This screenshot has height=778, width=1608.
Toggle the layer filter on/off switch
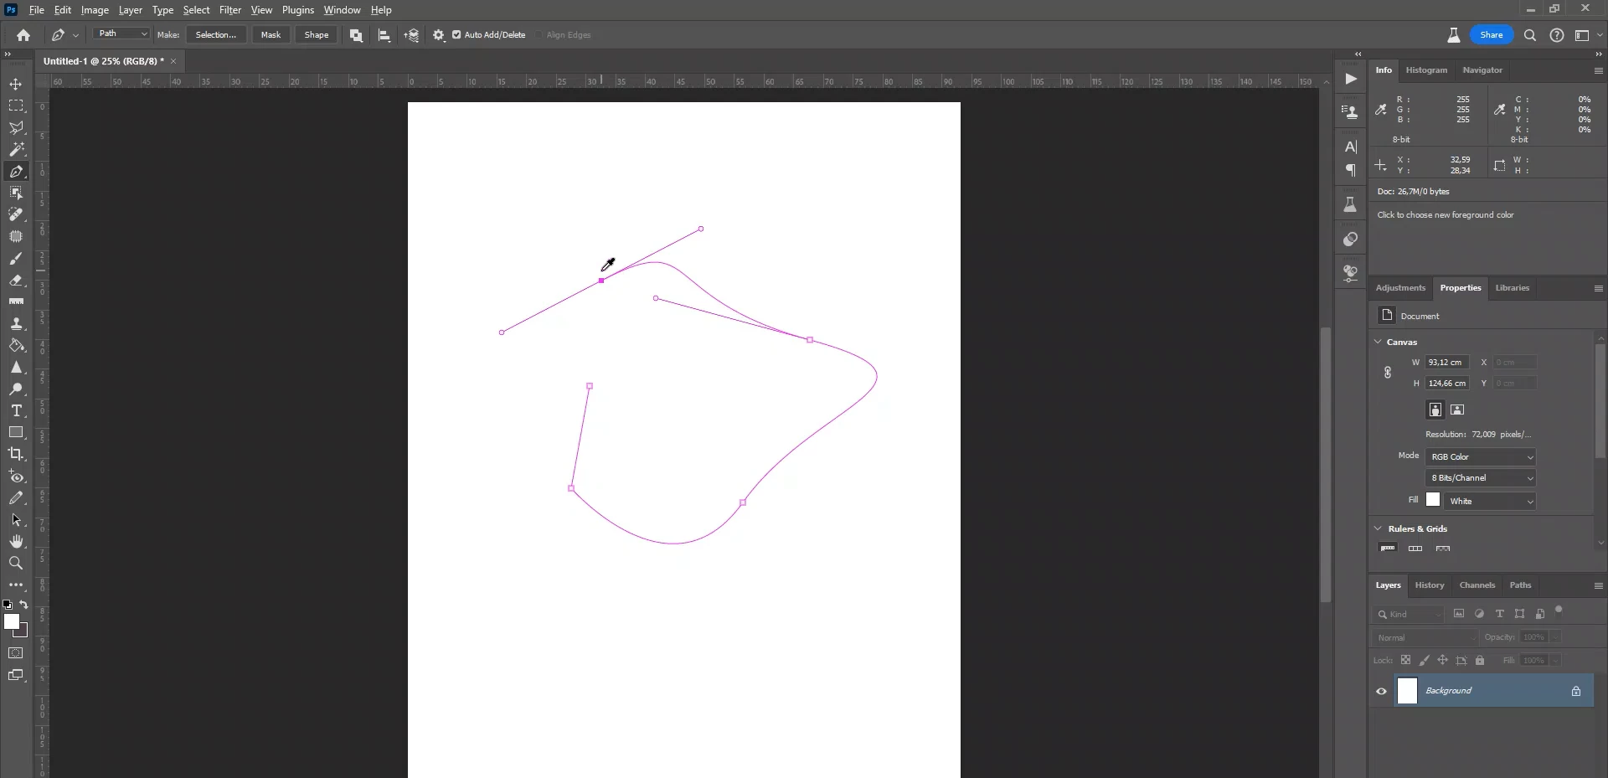click(1559, 611)
